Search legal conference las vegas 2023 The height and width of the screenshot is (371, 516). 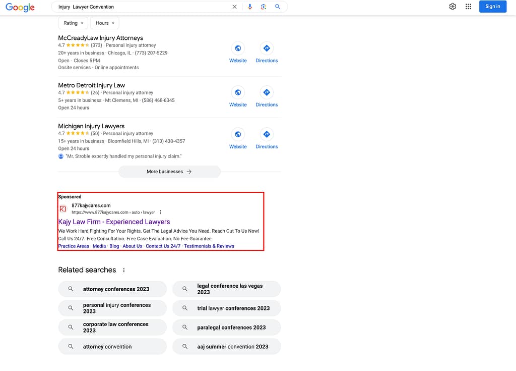pyautogui.click(x=226, y=289)
